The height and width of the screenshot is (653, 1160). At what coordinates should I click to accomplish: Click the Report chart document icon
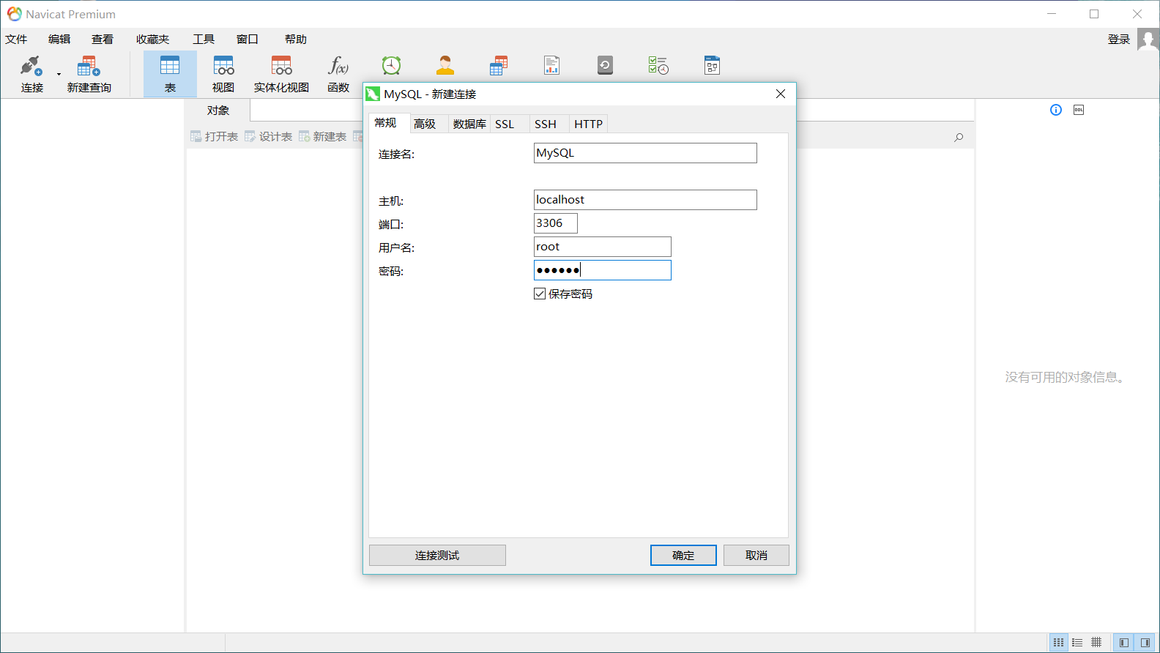pyautogui.click(x=552, y=66)
